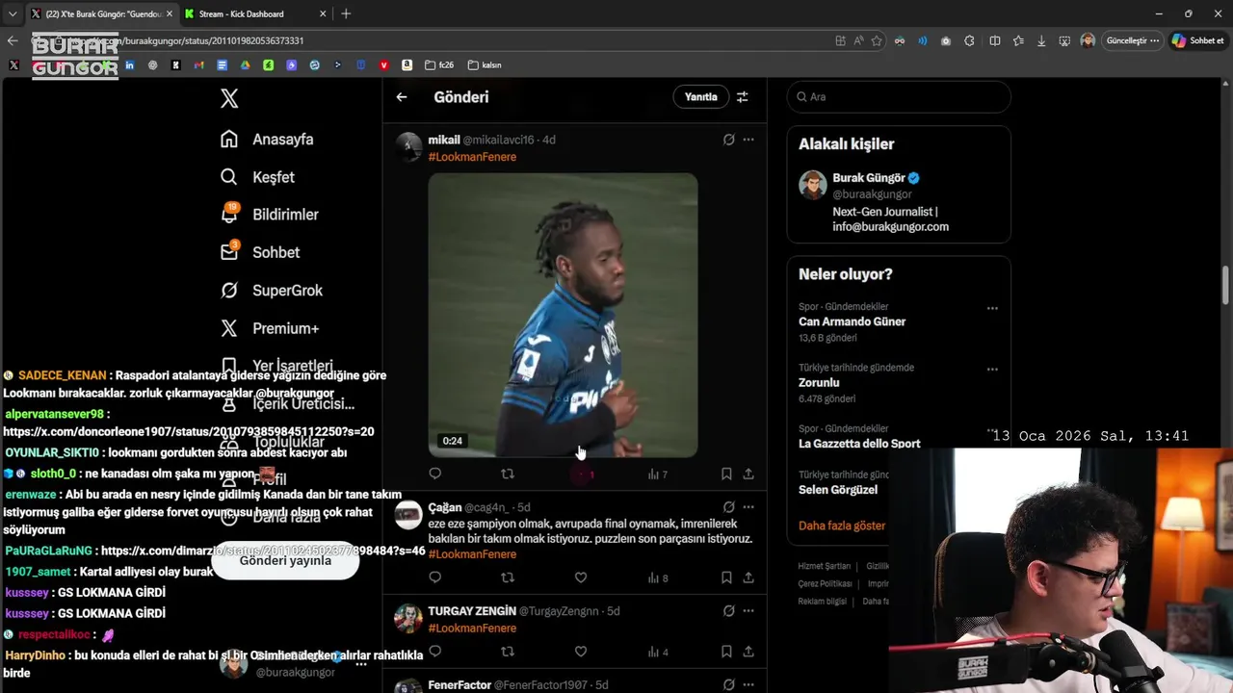Open Keşfet explore in the X sidebar
1233x693 pixels.
click(257, 177)
